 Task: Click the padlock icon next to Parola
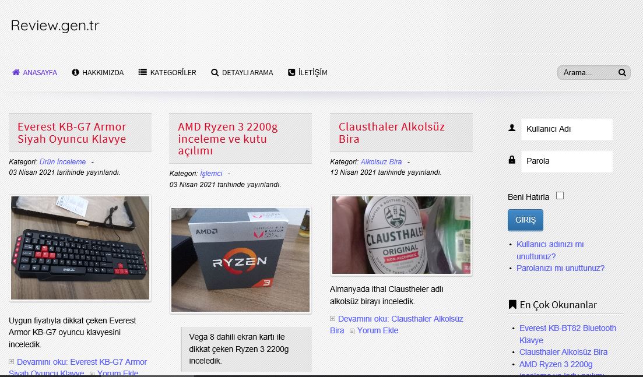(512, 160)
